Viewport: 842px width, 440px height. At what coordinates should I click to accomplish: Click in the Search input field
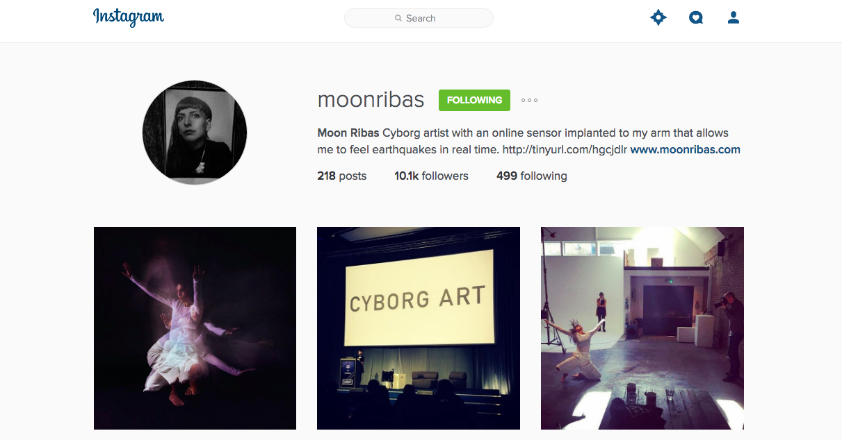tap(419, 18)
